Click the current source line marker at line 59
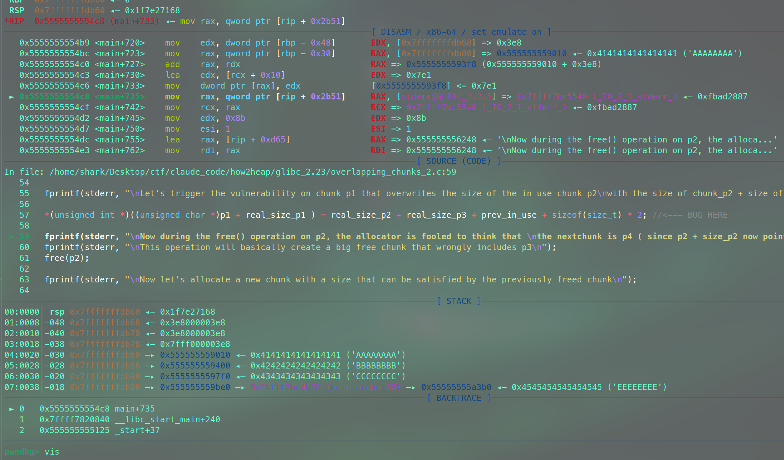The image size is (784, 460). click(x=11, y=237)
